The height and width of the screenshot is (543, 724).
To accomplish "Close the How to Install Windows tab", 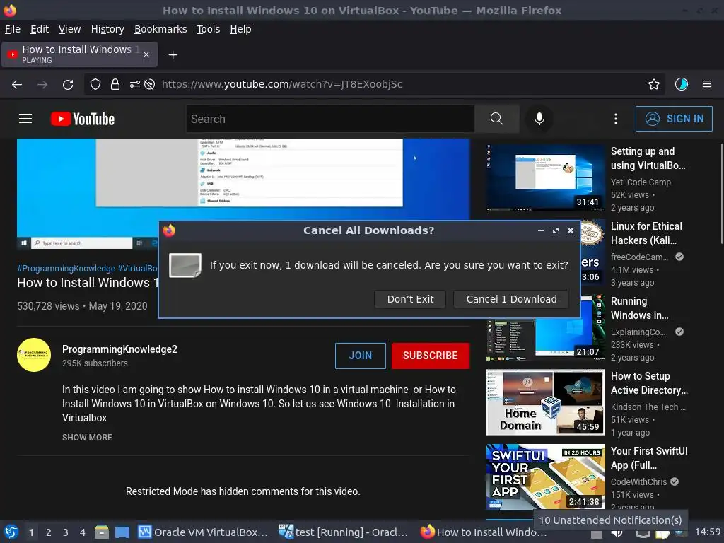I will coord(146,54).
